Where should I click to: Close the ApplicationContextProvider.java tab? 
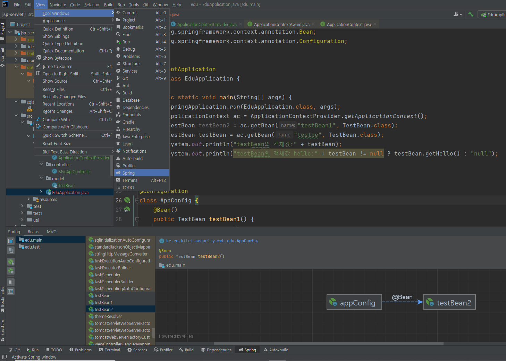[241, 24]
